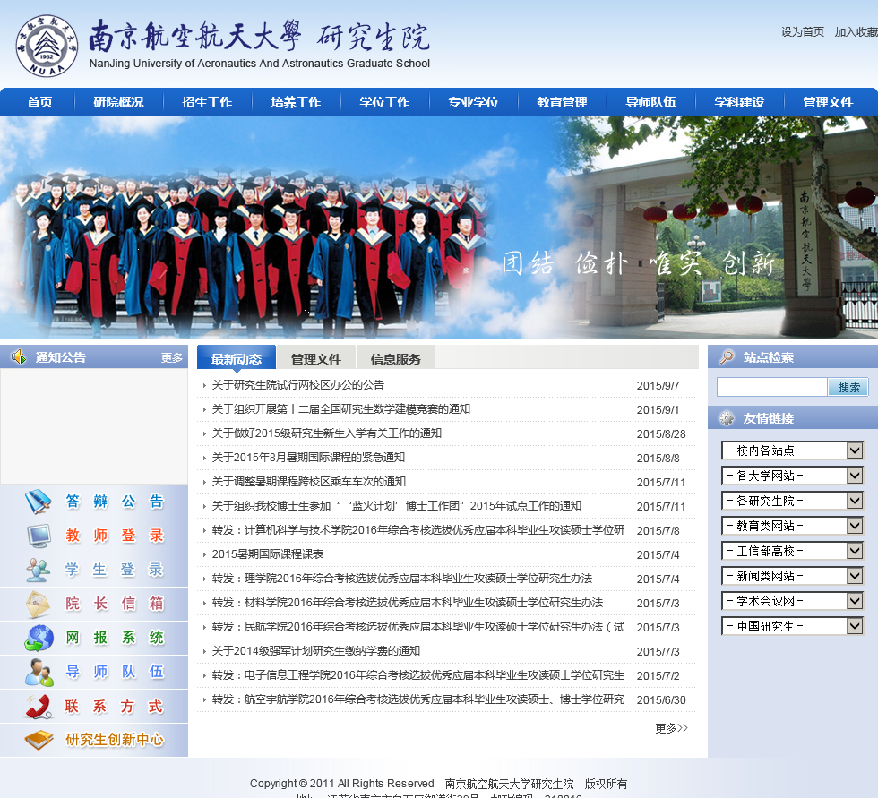Open 招生工作 navigation menu
This screenshot has width=878, height=798.
[207, 102]
